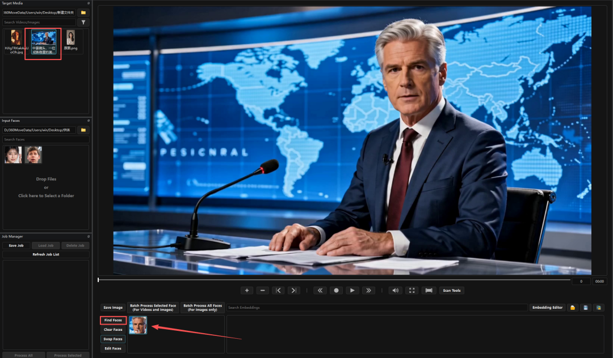
Task: Click Load Job
Action: click(x=46, y=246)
